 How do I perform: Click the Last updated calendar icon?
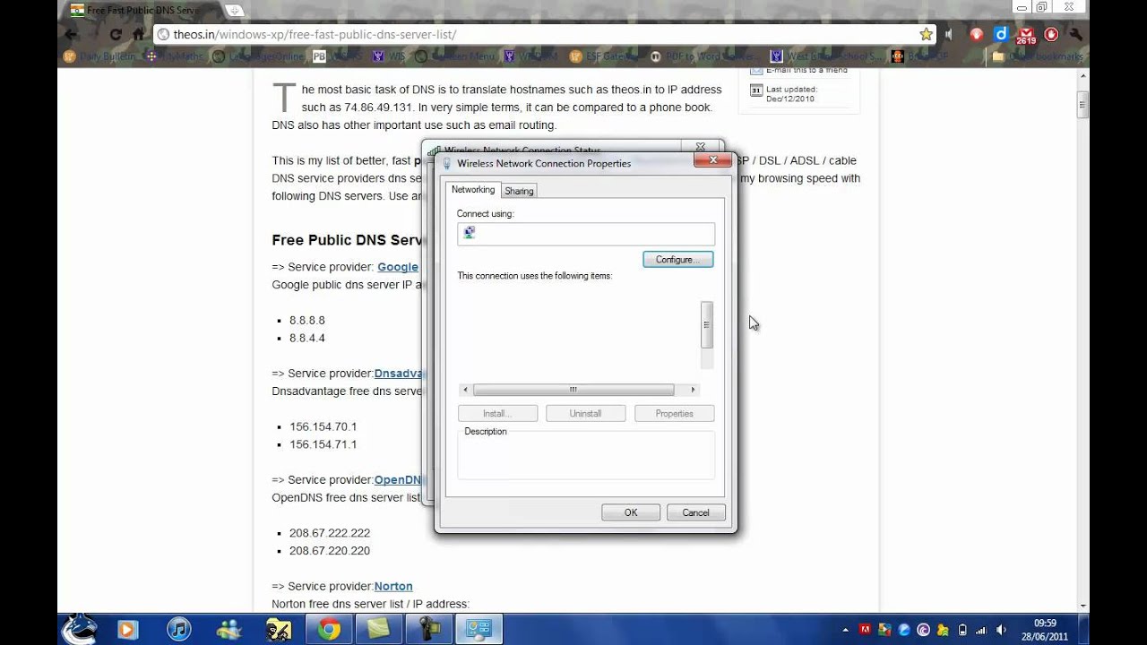[755, 90]
